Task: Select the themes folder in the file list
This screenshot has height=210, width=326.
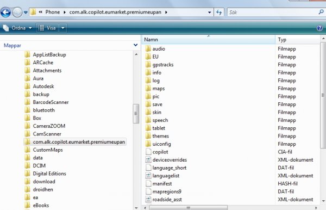Action: (160, 136)
